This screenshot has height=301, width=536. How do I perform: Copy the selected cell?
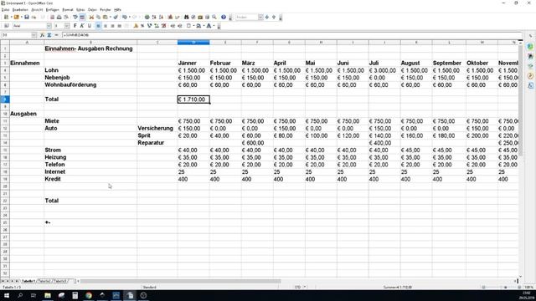pyautogui.click(x=98, y=17)
